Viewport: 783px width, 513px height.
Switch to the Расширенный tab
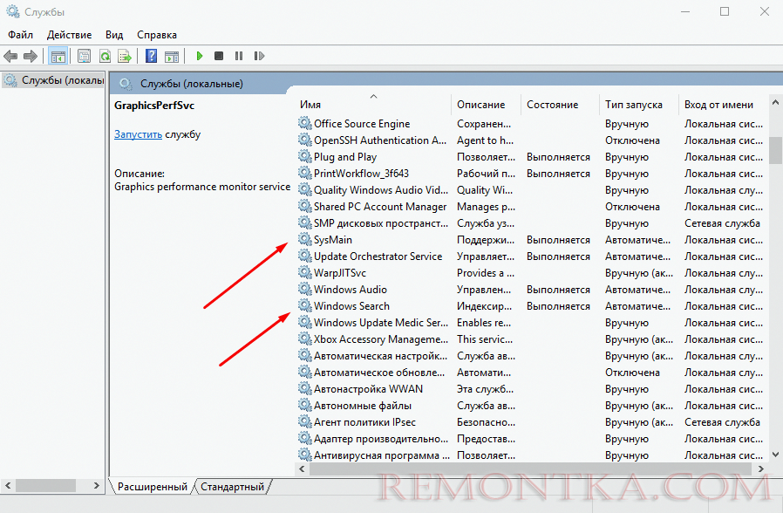click(x=153, y=487)
